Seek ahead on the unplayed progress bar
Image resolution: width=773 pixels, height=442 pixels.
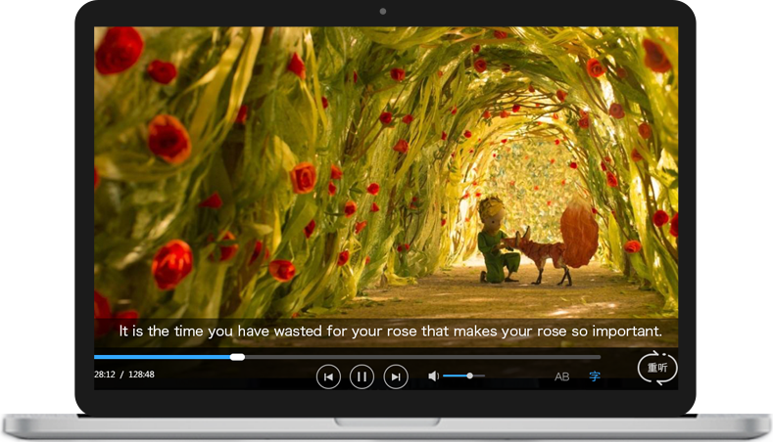[422, 357]
